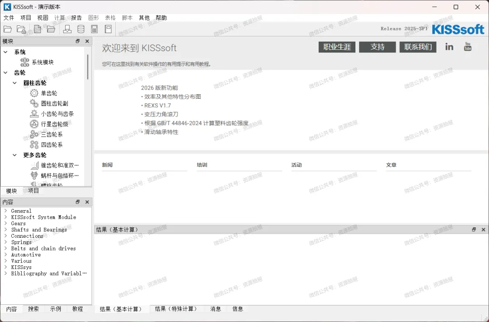Click the folder with lock toolbar icon
Image resolution: width=489 pixels, height=322 pixels.
coord(21,29)
